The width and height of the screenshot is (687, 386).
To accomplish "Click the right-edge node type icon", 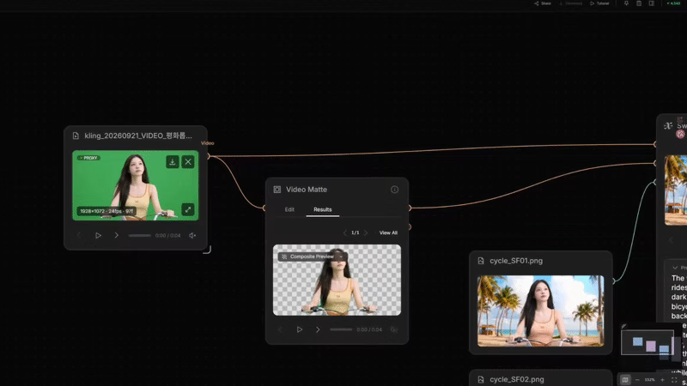I will [x=668, y=126].
